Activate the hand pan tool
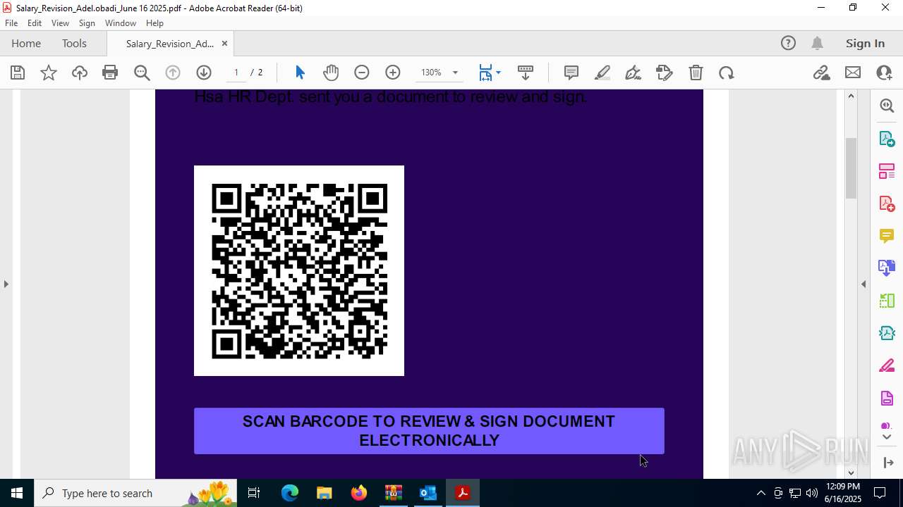Screen dimensions: 903x507 [331, 73]
